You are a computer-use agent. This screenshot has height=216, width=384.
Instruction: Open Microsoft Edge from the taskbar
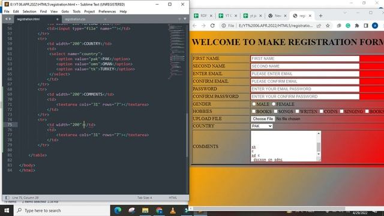pyautogui.click(x=118, y=211)
